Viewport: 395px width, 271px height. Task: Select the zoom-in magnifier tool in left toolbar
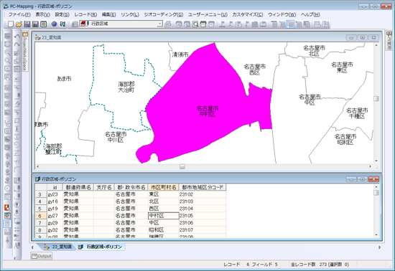tap(8, 52)
